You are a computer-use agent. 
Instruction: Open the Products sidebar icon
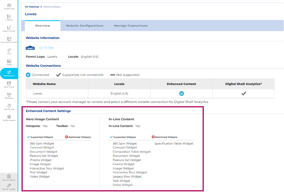point(9,16)
